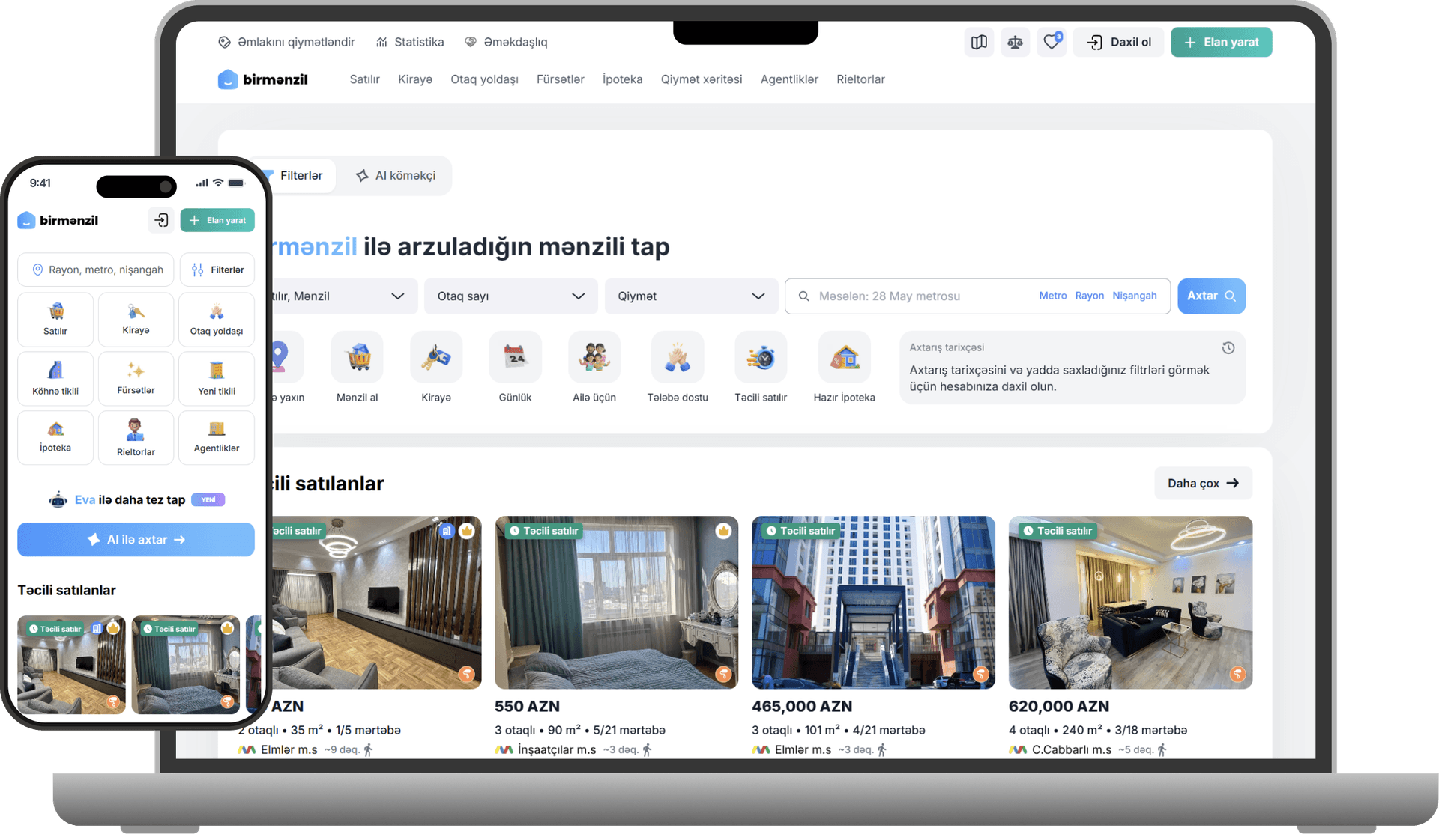The width and height of the screenshot is (1439, 834).
Task: Select the Kirayə keys category icon
Action: tap(436, 356)
